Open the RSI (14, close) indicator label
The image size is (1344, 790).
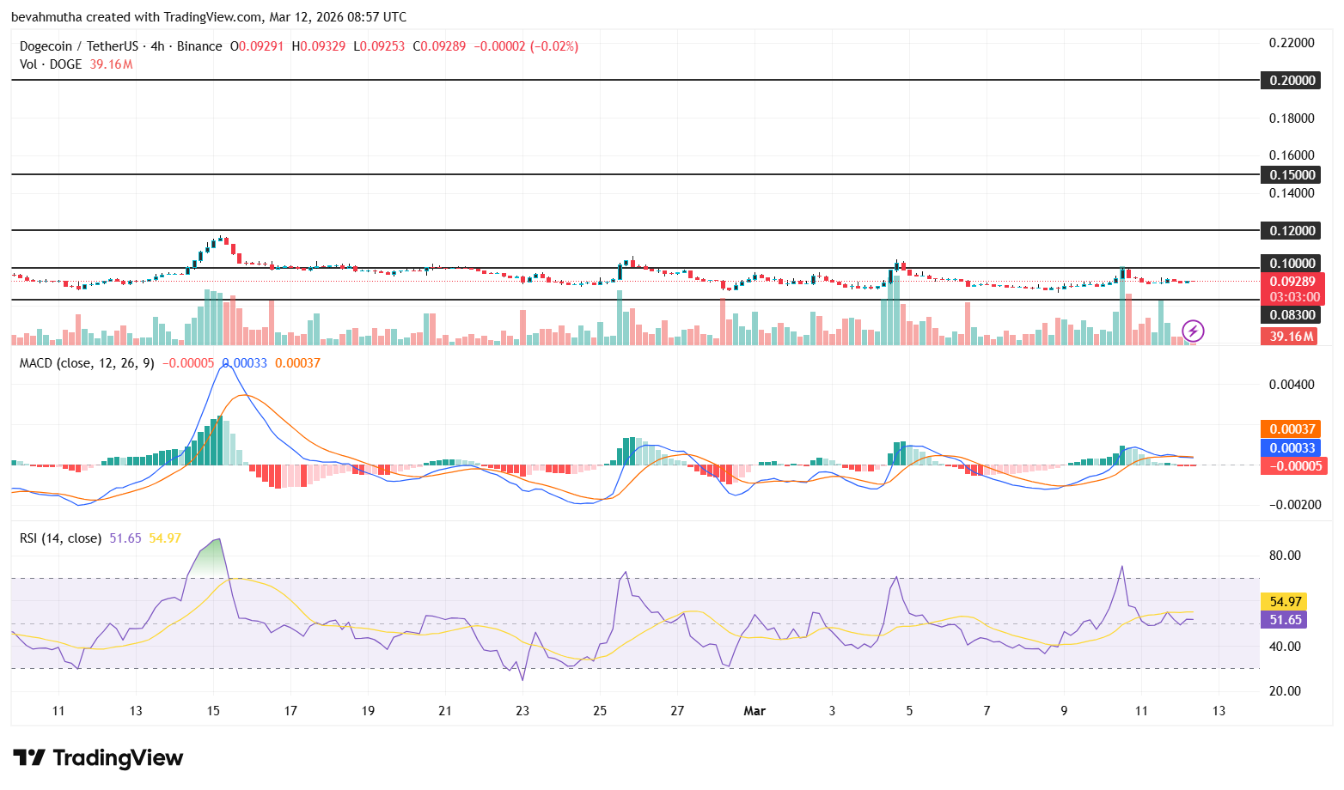point(59,538)
